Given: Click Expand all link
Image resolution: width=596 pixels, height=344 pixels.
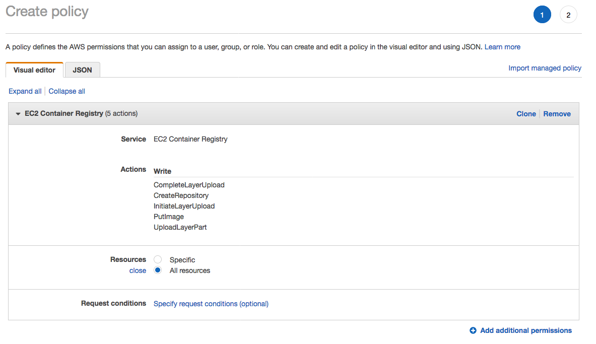Looking at the screenshot, I should coord(25,91).
